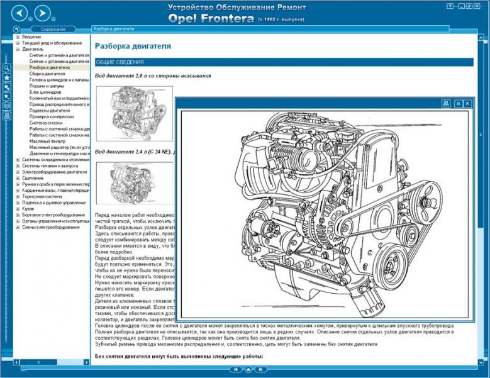490x378 pixels.
Task: Print the engine image from popup toolbar
Action: pyautogui.click(x=446, y=103)
